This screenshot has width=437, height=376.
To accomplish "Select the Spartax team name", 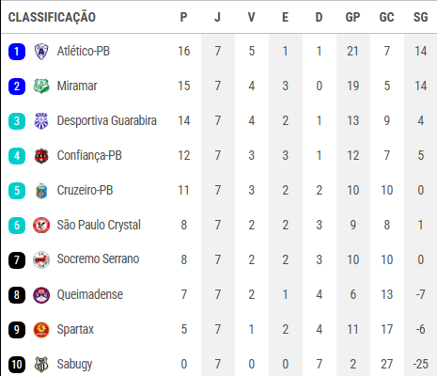I will 75,330.
